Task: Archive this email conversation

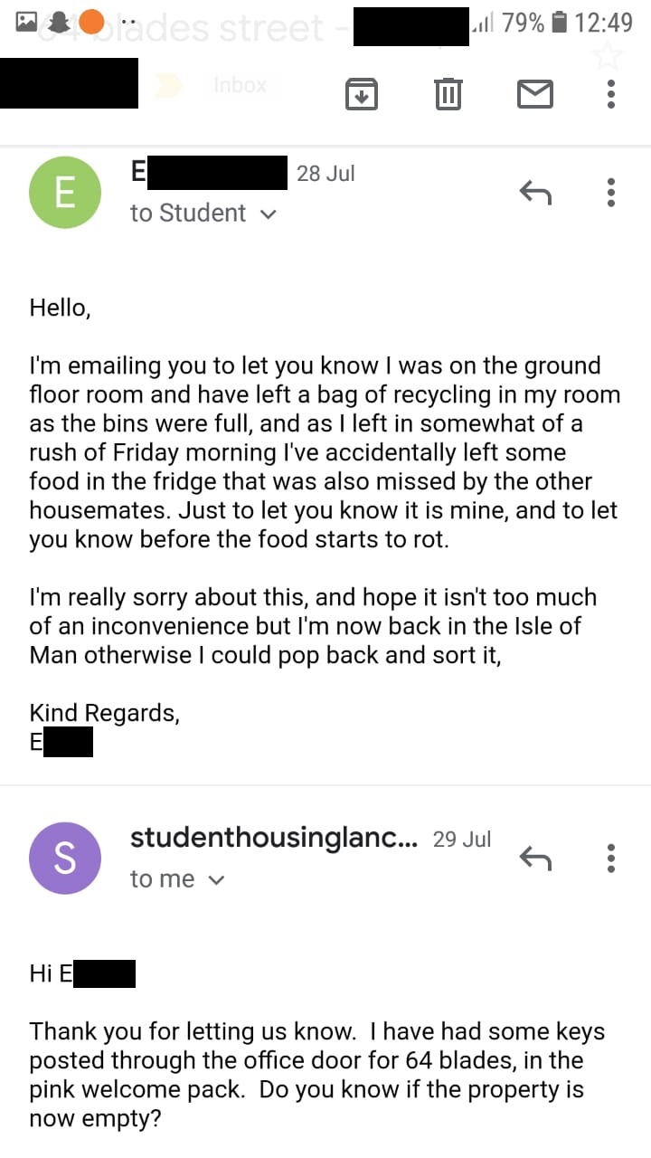Action: [x=362, y=93]
